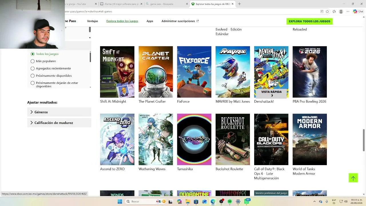Open the Explora todos los juegos nav link

click(122, 21)
